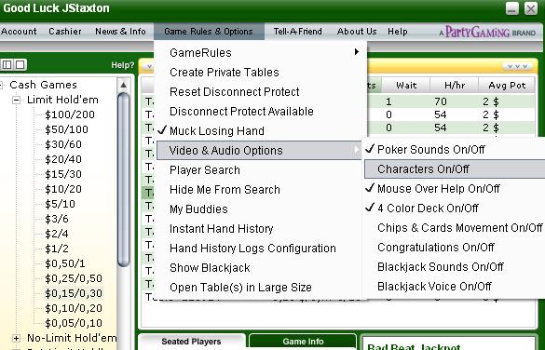The height and width of the screenshot is (350, 545).
Task: Select $20/40 limit in game tree
Action: point(63,159)
